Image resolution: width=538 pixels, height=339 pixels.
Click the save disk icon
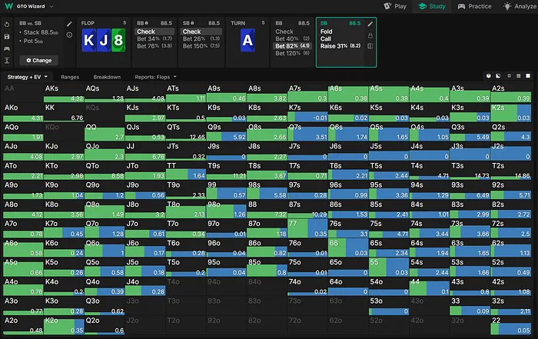point(6,35)
